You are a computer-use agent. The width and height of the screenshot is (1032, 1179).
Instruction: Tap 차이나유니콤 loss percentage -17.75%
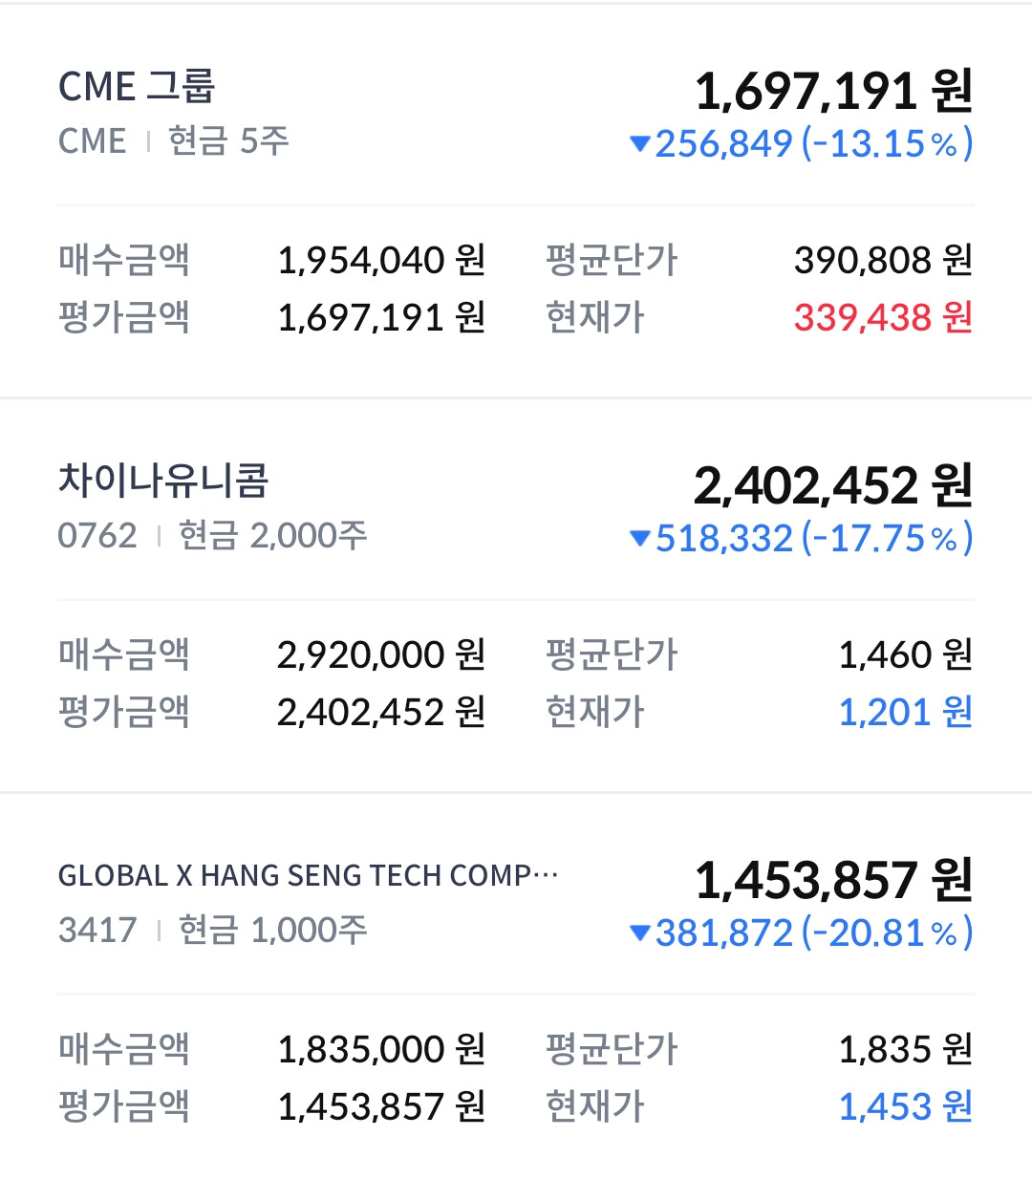tap(887, 539)
